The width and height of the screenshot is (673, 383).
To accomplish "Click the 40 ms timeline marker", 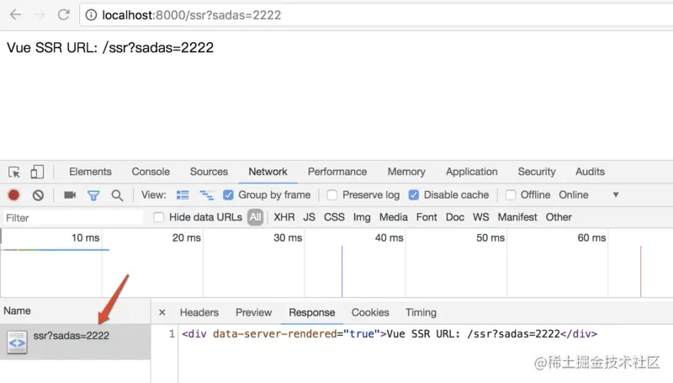I will click(389, 238).
